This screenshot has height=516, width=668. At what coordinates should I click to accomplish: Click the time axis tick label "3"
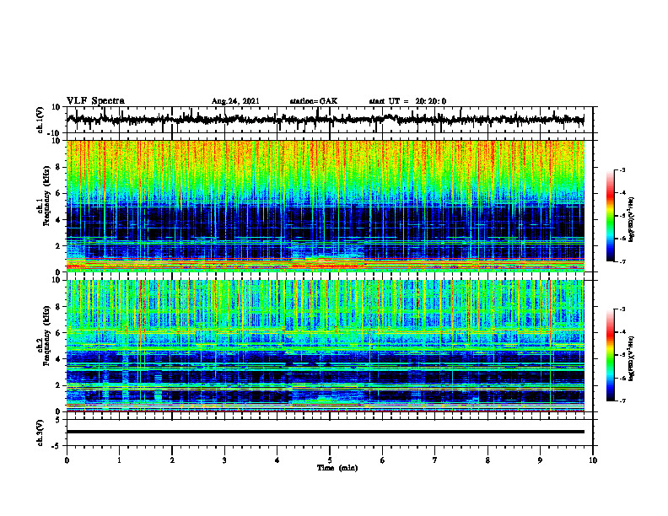point(224,460)
